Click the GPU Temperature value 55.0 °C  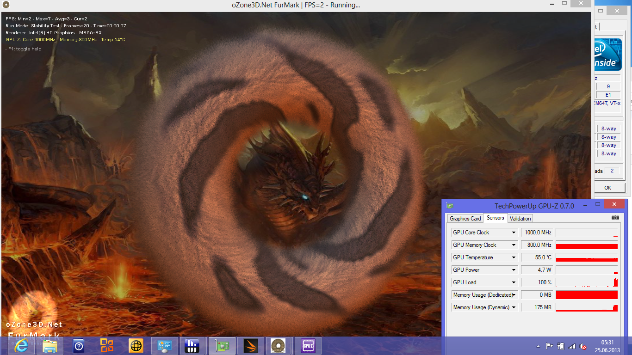537,257
